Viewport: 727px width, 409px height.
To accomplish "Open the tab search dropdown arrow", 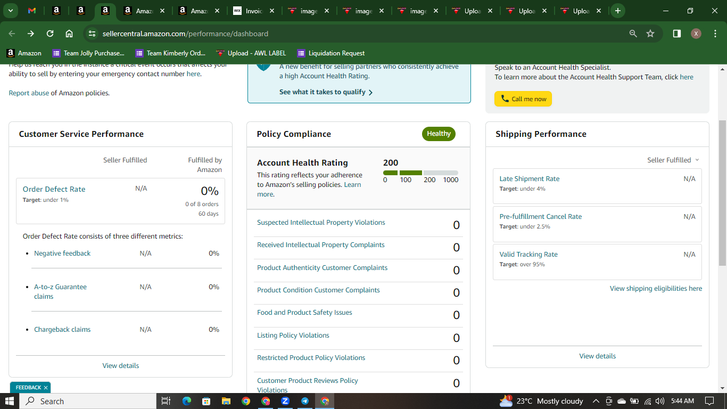I will 10,11.
